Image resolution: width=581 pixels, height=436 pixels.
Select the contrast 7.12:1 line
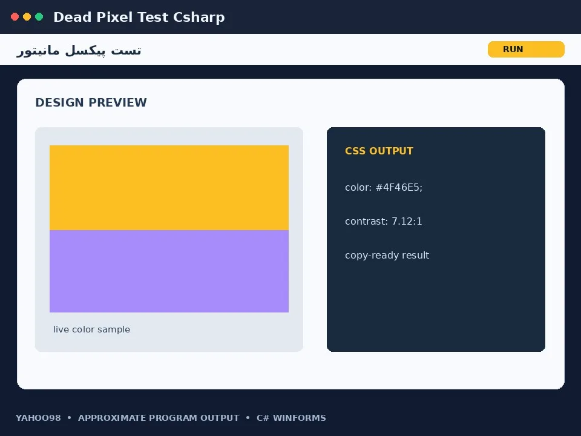click(384, 222)
